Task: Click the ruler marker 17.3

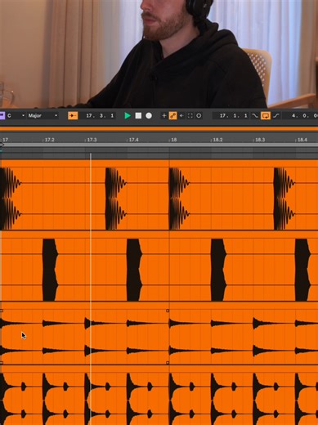Action: point(92,140)
